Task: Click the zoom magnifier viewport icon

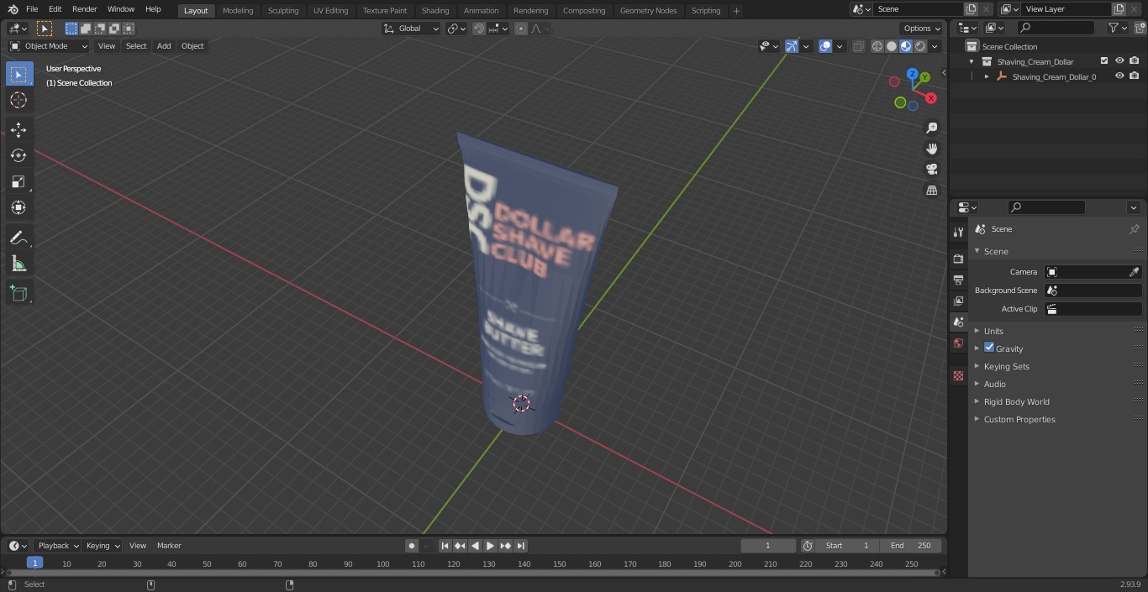Action: (931, 128)
